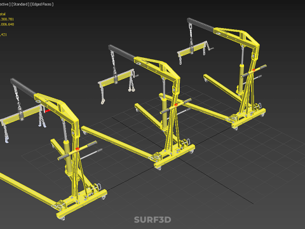This screenshot has width=305, height=229.
Task: Open the [Edged Faces] viewport display menu
Action: (x=42, y=4)
